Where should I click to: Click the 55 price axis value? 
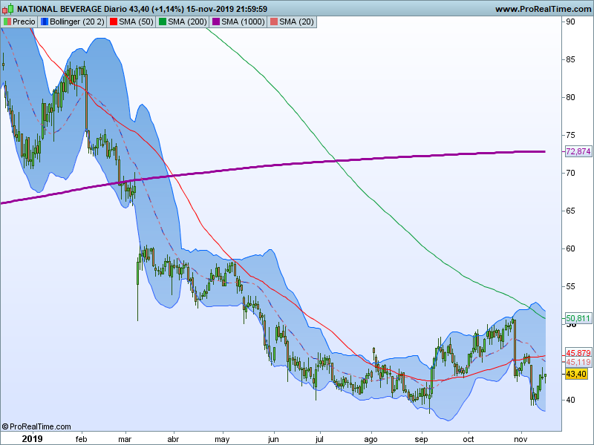570,287
